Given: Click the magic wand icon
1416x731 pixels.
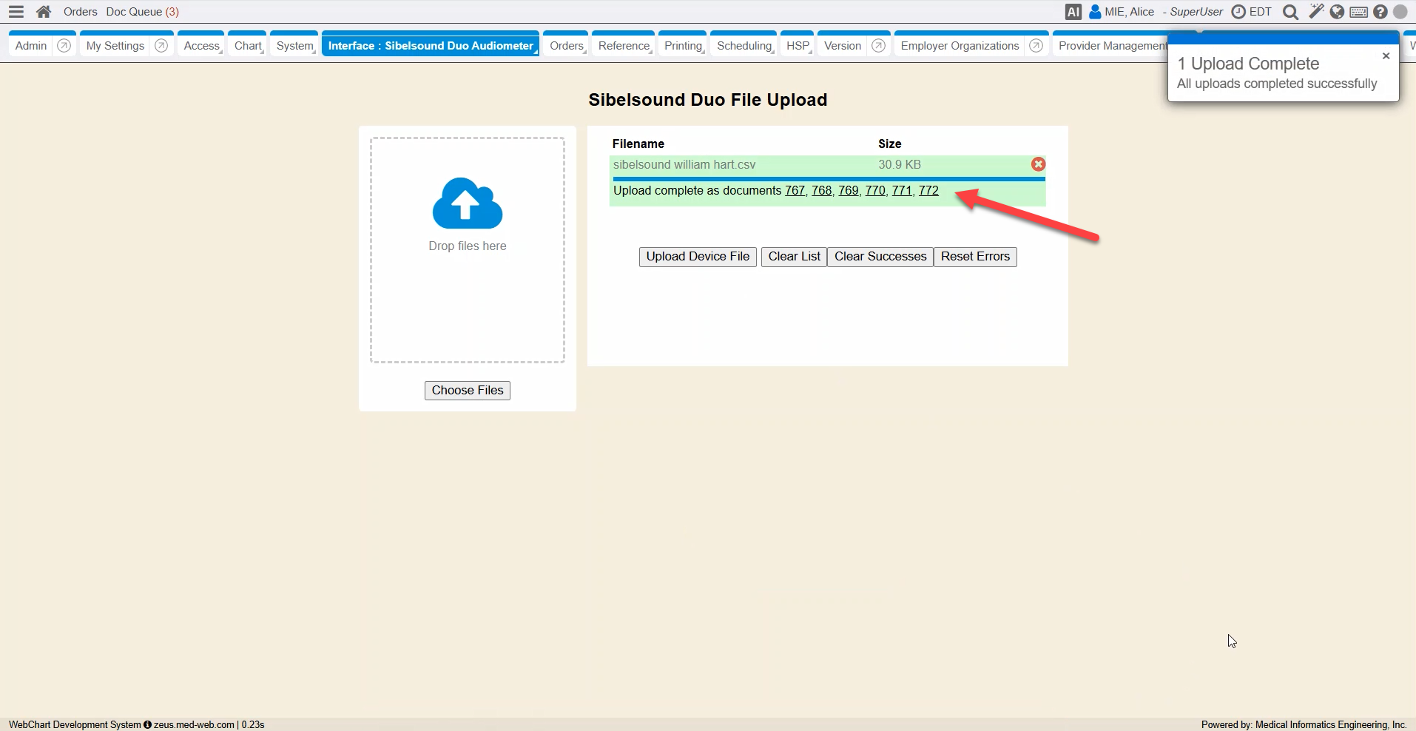Looking at the screenshot, I should coord(1315,12).
